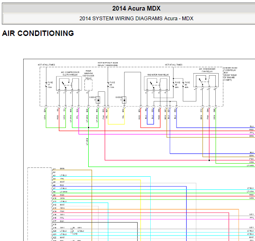Screen dimensions: 255x241
Task: Click "HOT AT ALL TIMES" above Fuse 17
Action: click(46, 65)
